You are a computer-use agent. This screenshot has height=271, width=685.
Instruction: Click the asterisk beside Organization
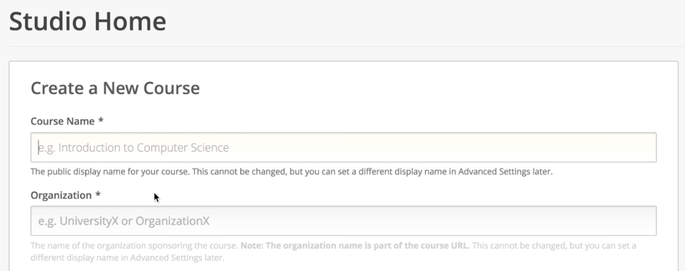(x=97, y=195)
